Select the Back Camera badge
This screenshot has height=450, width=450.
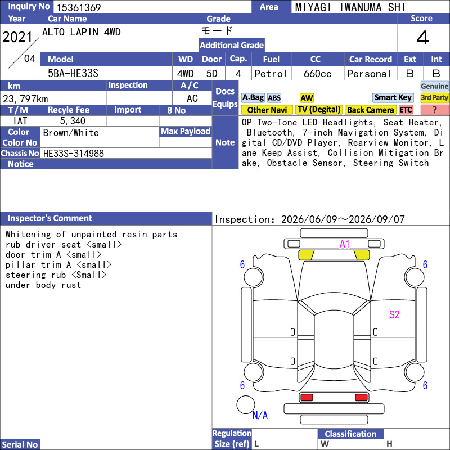[370, 110]
